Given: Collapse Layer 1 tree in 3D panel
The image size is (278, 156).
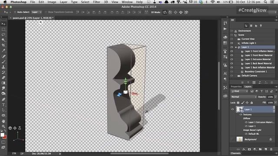Looking at the screenshot, I should [x=236, y=47].
